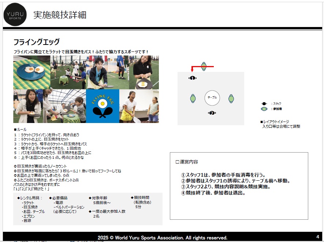Click the participant icon right of the table
324x242 pixels.
tap(231, 98)
